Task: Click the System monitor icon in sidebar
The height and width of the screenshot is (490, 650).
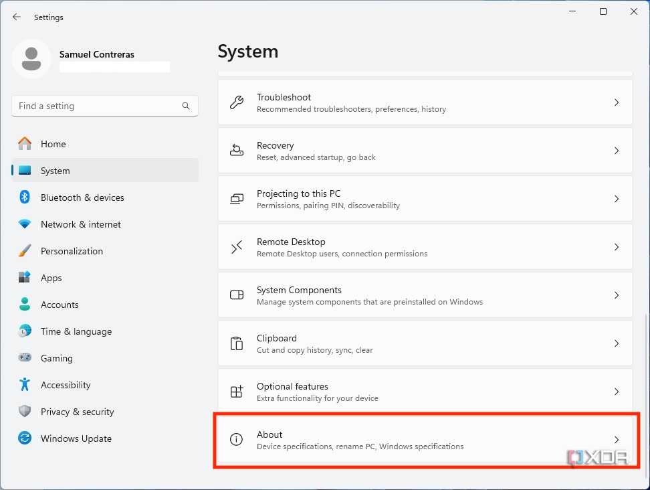Action: coord(25,171)
